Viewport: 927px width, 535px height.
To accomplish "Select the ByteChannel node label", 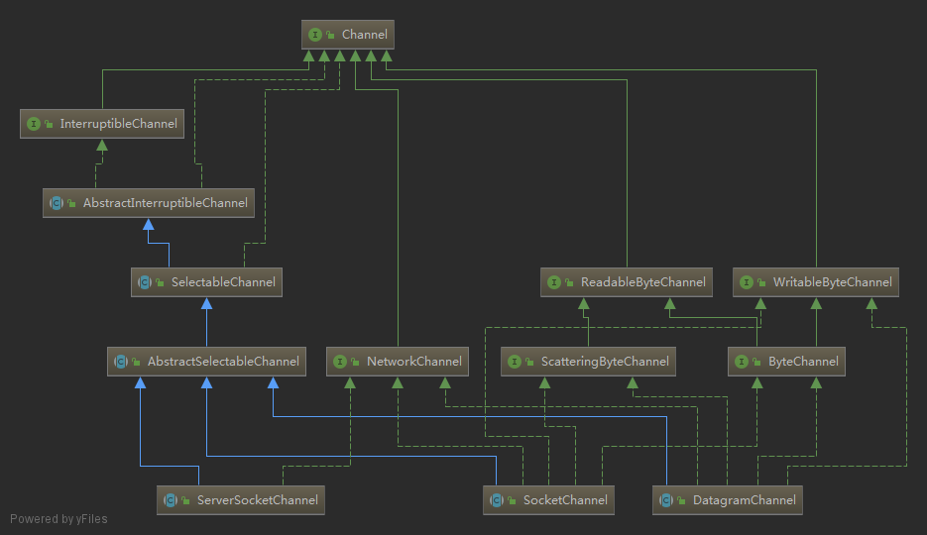I will click(803, 362).
